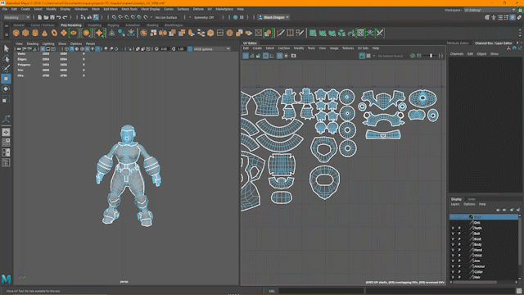Toggle visibility V of Body layer
524x295 pixels.
453,244
